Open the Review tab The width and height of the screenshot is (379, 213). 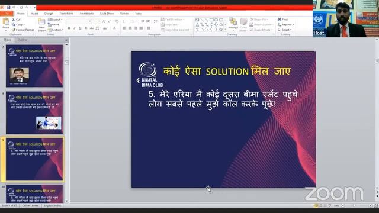(124, 14)
